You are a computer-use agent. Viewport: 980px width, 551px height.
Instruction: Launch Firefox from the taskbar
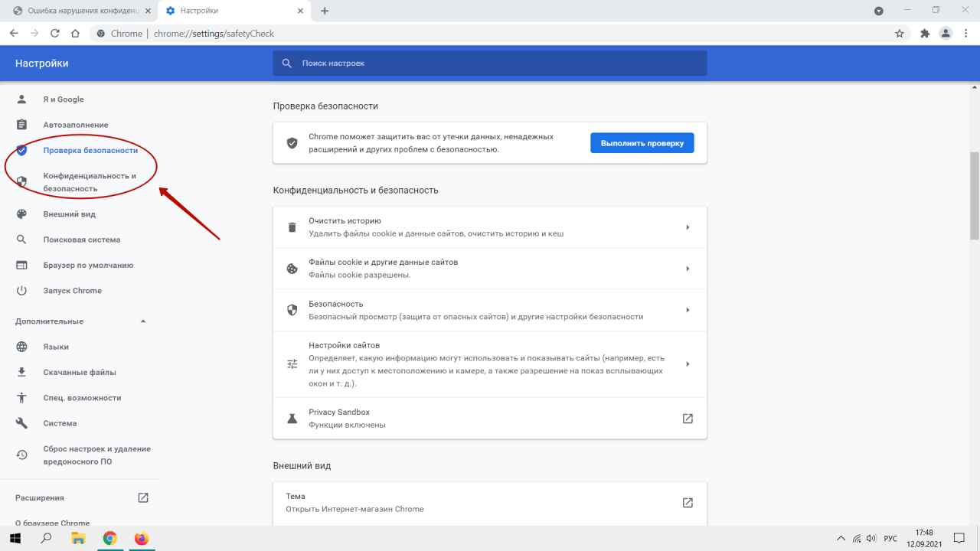point(141,538)
